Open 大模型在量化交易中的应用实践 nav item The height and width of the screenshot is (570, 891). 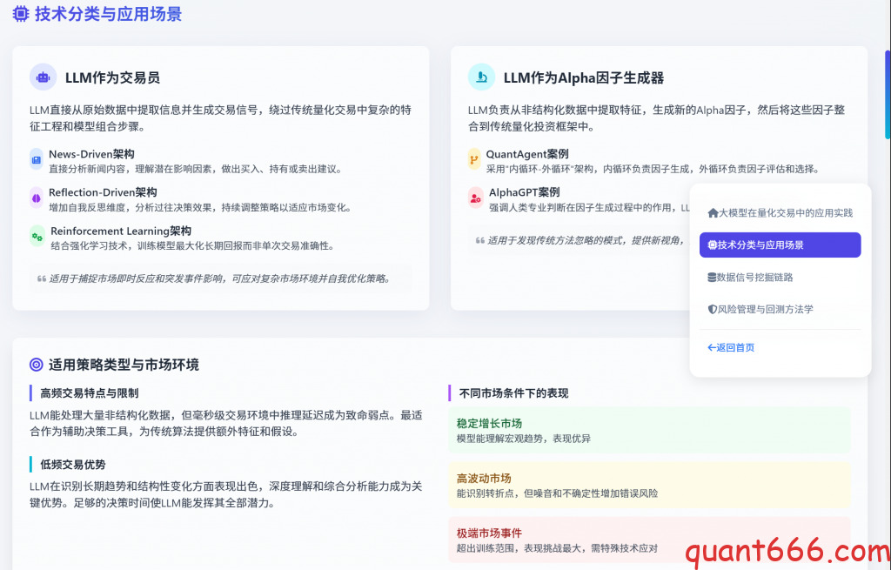pos(780,213)
